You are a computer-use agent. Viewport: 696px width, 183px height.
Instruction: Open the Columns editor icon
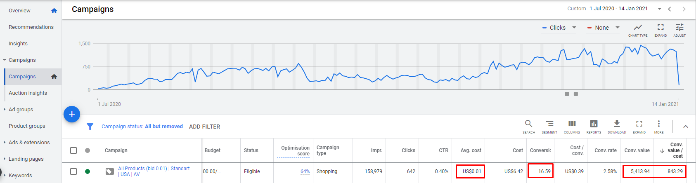point(572,124)
